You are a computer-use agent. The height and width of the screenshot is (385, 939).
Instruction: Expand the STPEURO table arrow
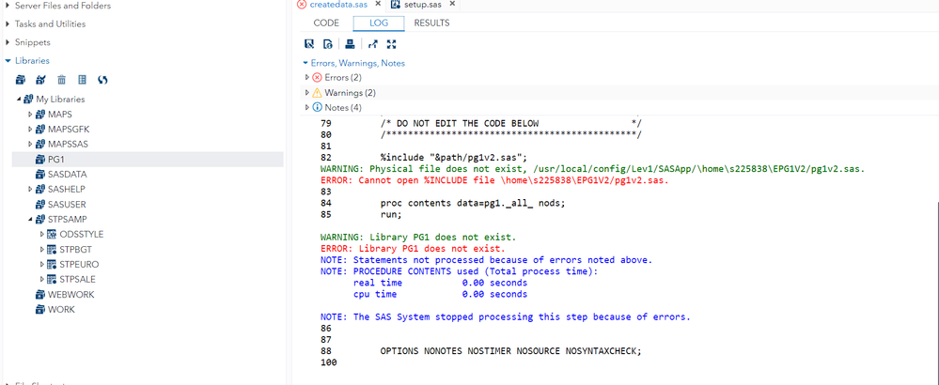(42, 264)
